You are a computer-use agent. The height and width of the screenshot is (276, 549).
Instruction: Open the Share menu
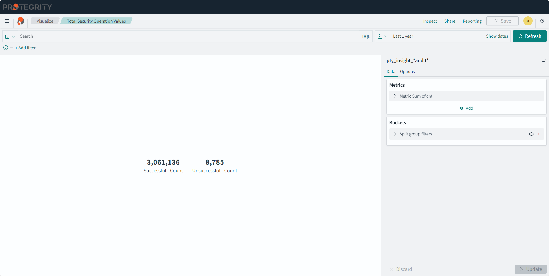(450, 21)
